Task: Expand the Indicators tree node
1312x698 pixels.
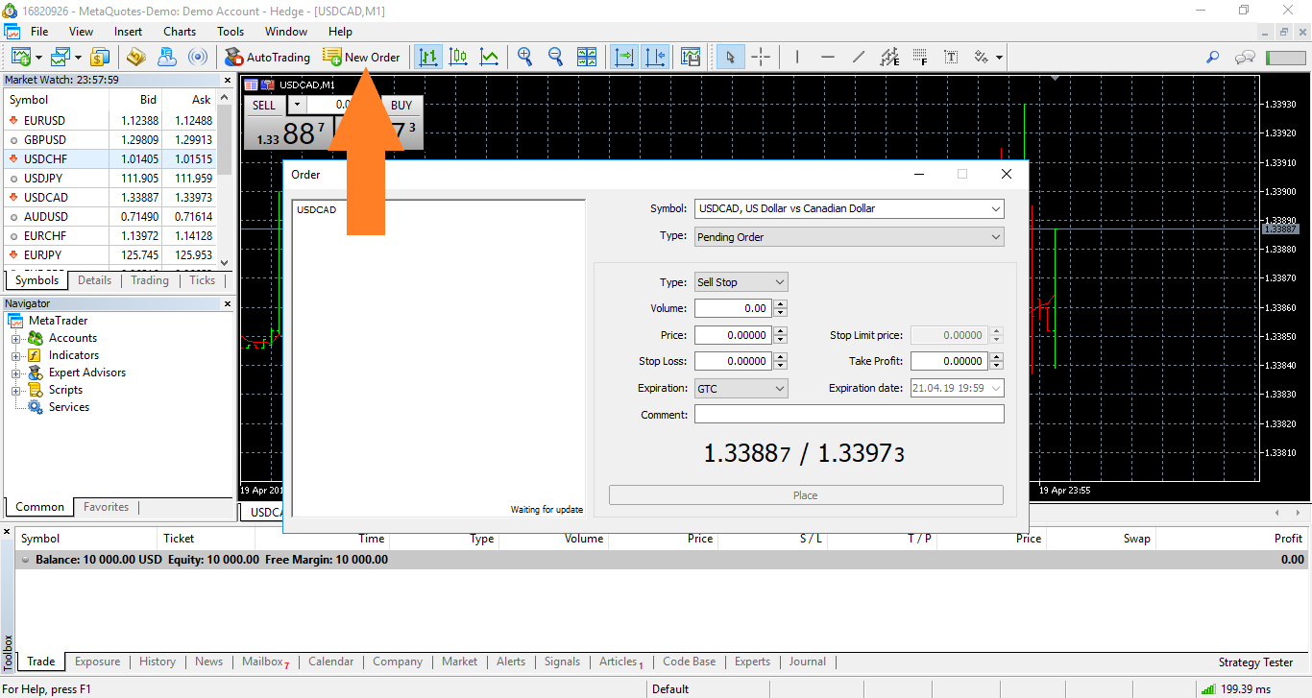Action: 16,355
